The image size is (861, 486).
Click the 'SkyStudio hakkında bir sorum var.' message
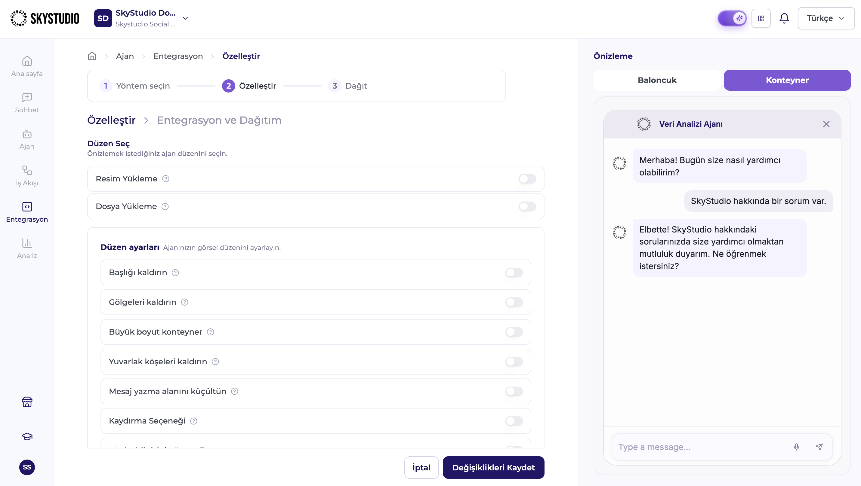click(758, 201)
